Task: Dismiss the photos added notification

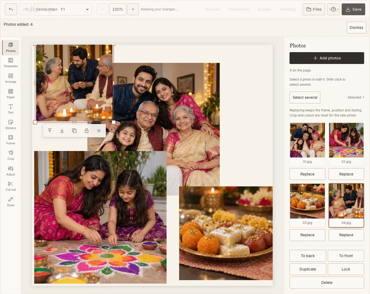Action: 356,28
